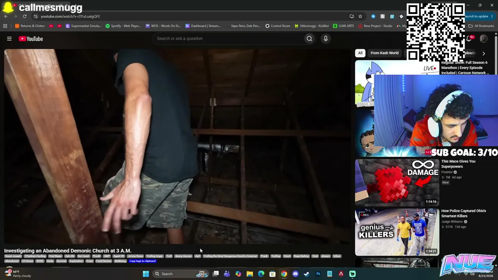This screenshot has width=498, height=280.
Task: Click the 'Kanel Joseph' tag
Action: [13, 256]
